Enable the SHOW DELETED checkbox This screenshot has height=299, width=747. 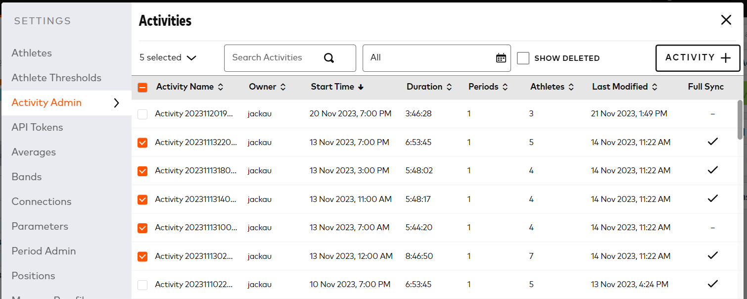click(x=523, y=58)
